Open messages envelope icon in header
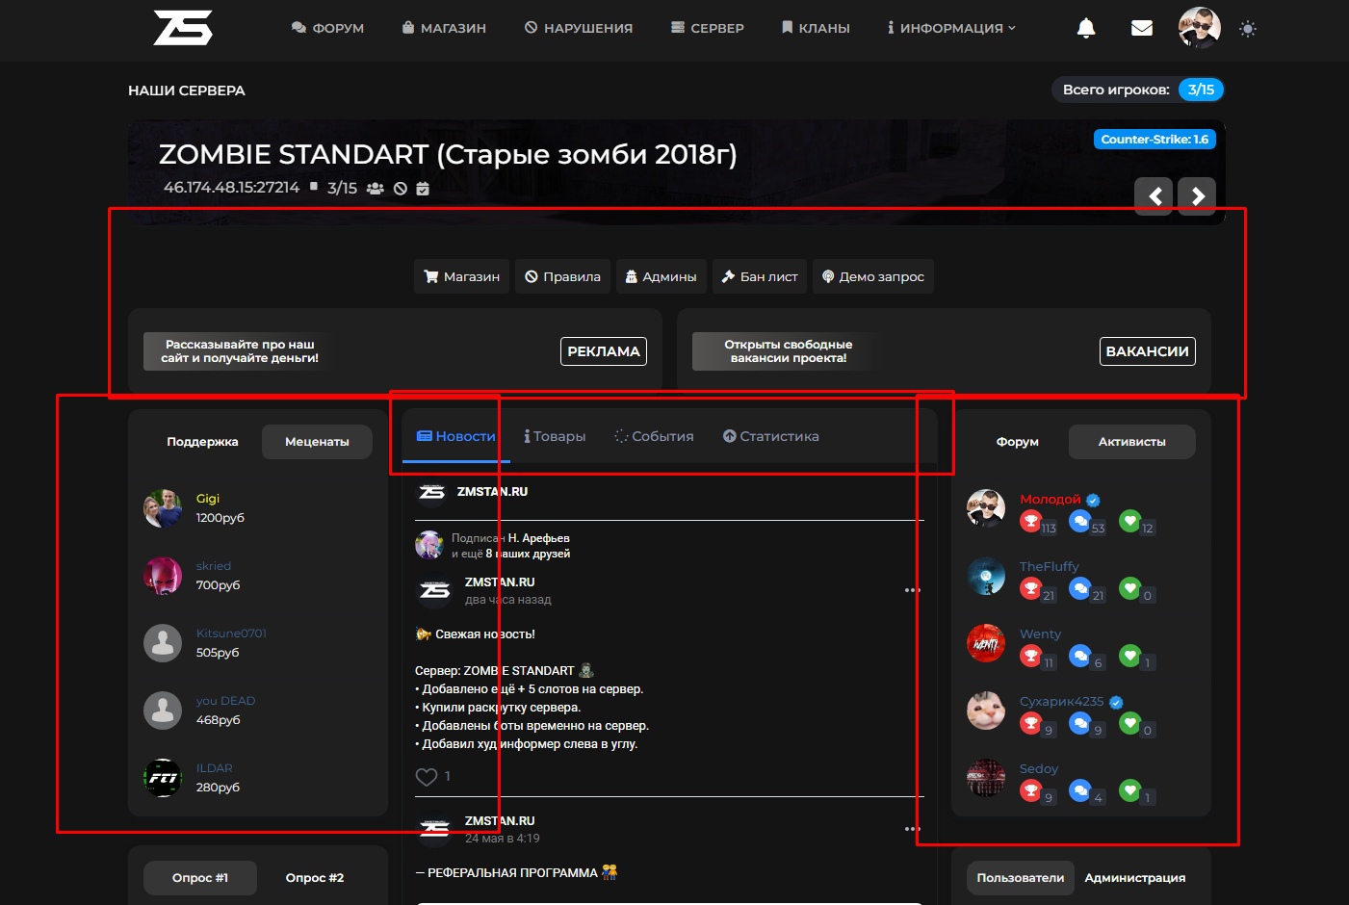The image size is (1349, 905). [1142, 28]
